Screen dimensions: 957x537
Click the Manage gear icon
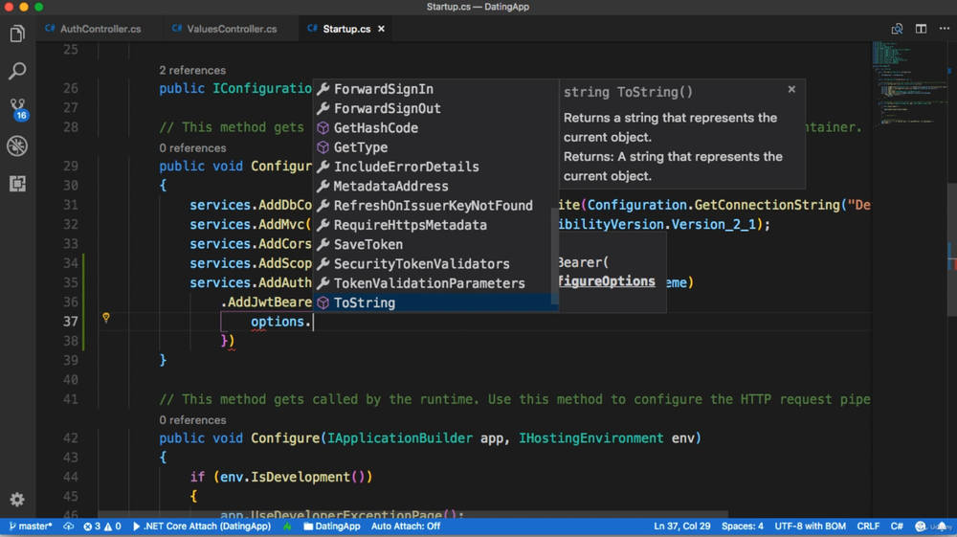pyautogui.click(x=17, y=500)
